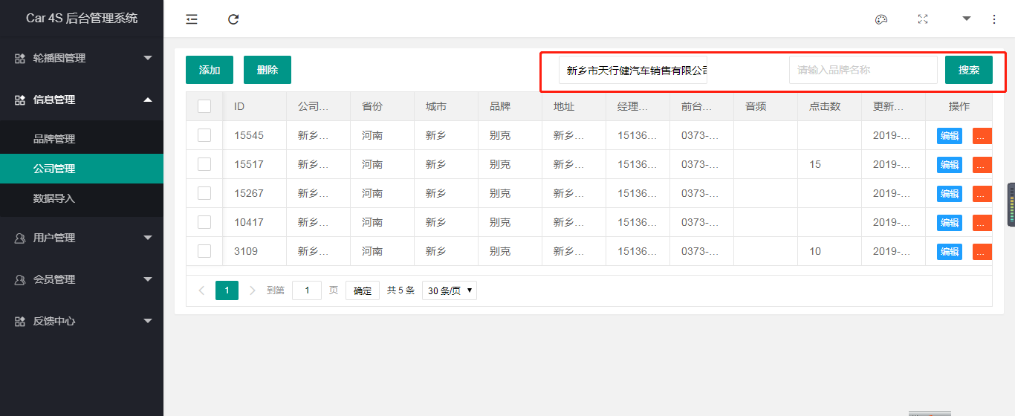
Task: Click the 轮播图管理 sidebar icon
Action: [20, 58]
